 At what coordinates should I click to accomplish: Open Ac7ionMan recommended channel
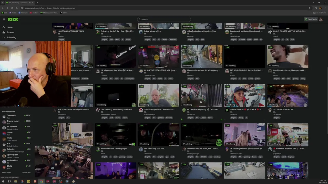point(16,128)
